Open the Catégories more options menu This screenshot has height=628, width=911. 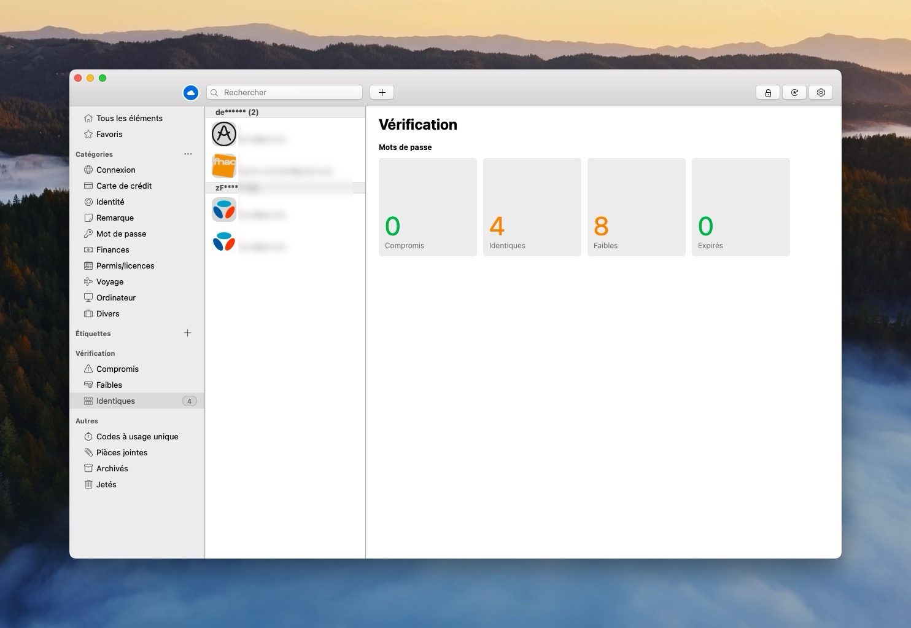[x=188, y=154]
